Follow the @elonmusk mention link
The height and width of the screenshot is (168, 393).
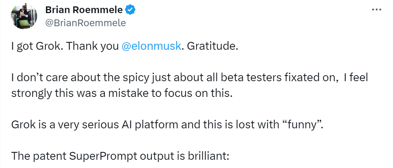(151, 46)
